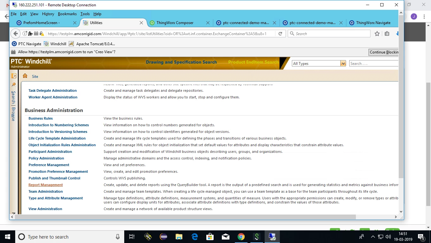The height and width of the screenshot is (243, 431).
Task: Open the History menu
Action: [x=48, y=14]
